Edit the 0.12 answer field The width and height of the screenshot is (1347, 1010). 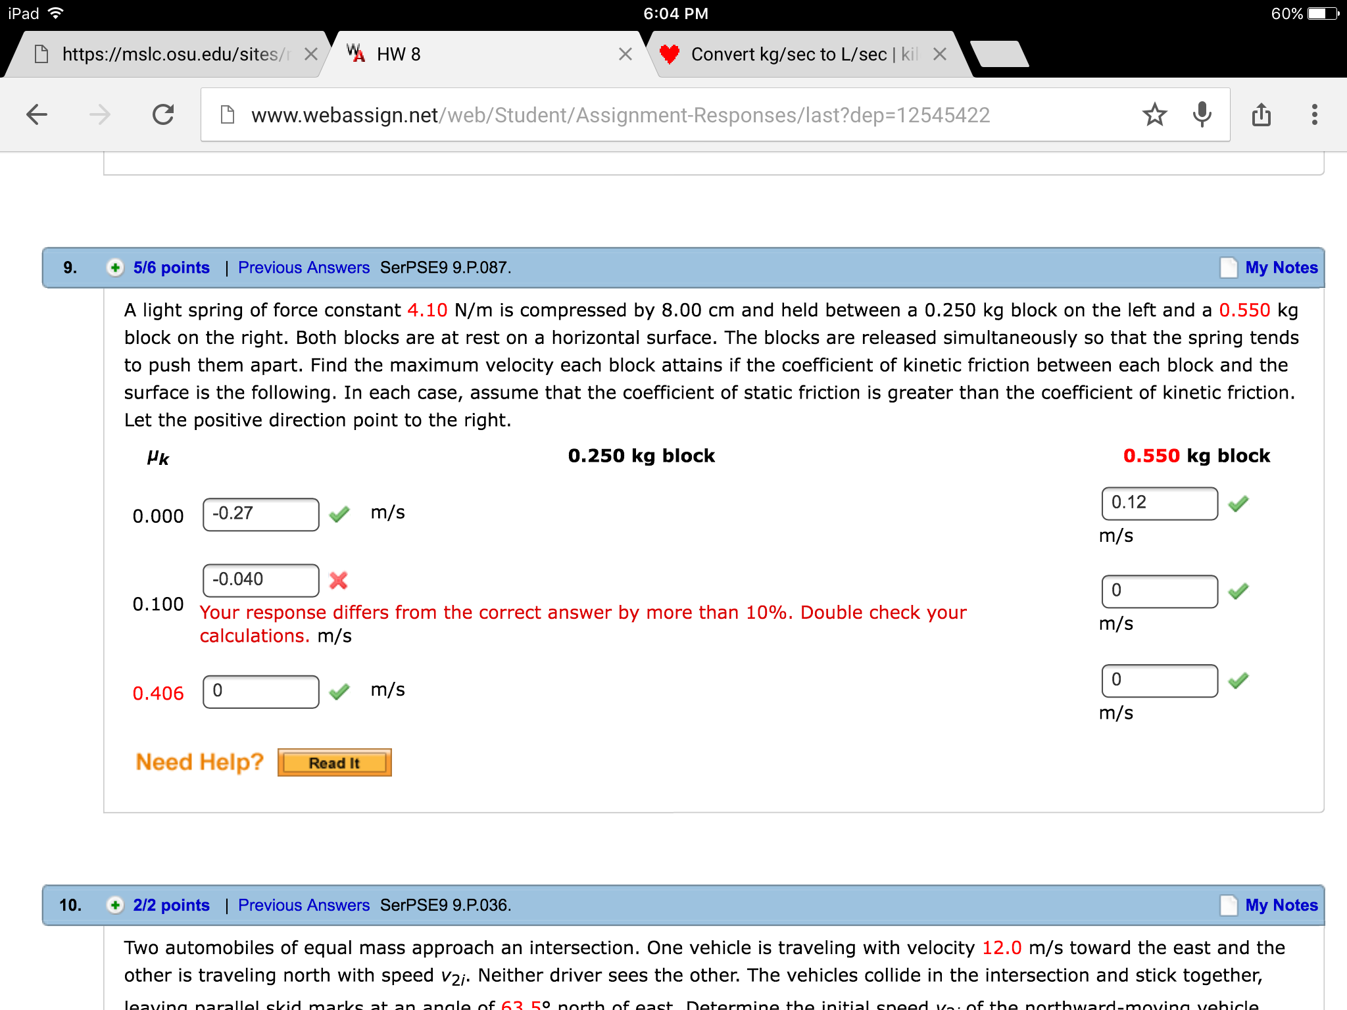[1160, 504]
